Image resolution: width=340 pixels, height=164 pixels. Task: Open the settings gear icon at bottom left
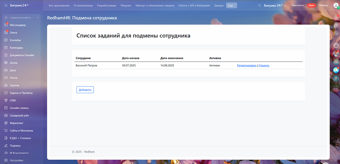point(6,160)
